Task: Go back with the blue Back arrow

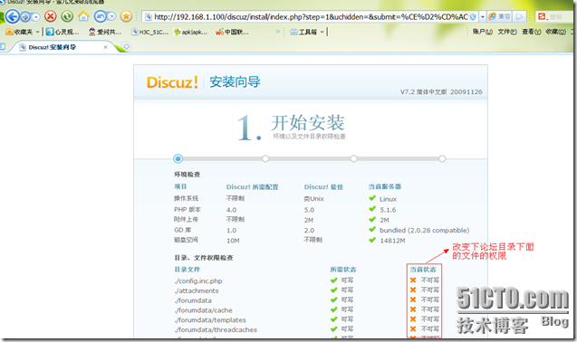Action: (x=13, y=16)
